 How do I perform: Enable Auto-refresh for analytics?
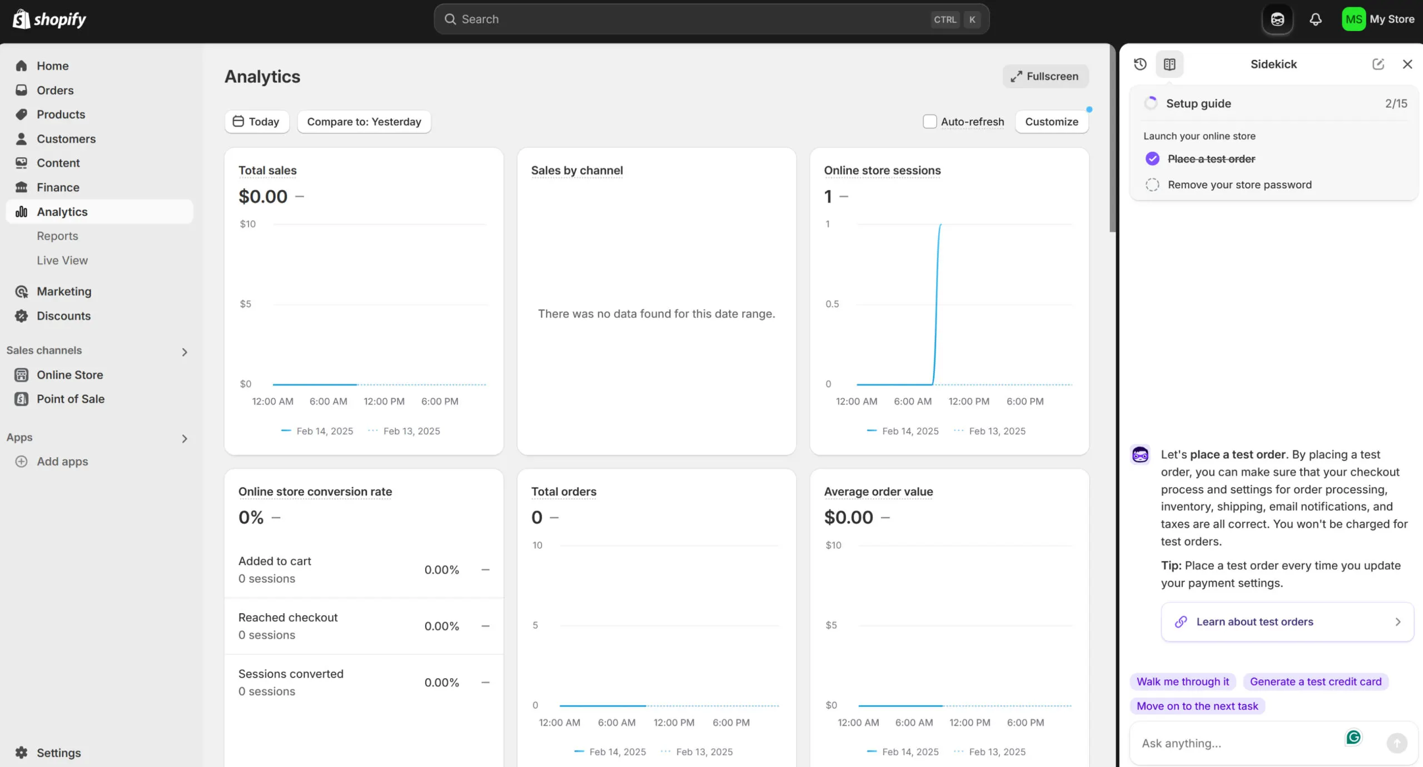[x=929, y=121]
